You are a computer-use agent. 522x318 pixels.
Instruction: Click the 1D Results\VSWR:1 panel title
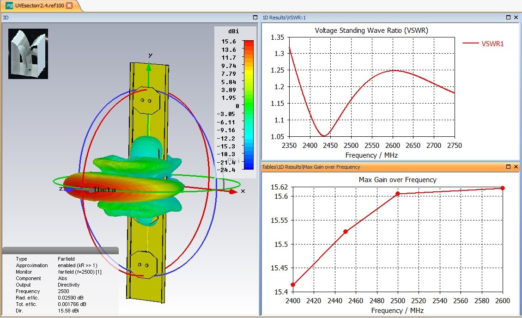[284, 18]
